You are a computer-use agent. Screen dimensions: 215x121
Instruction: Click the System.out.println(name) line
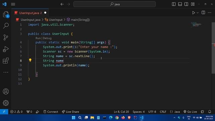coord(66,65)
